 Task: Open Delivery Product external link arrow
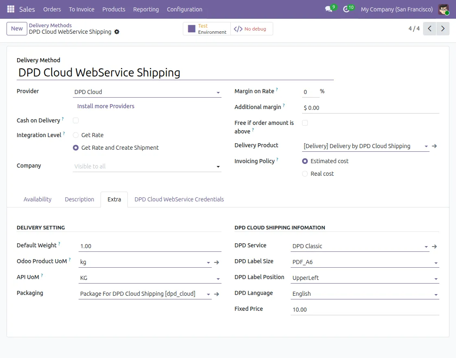434,146
